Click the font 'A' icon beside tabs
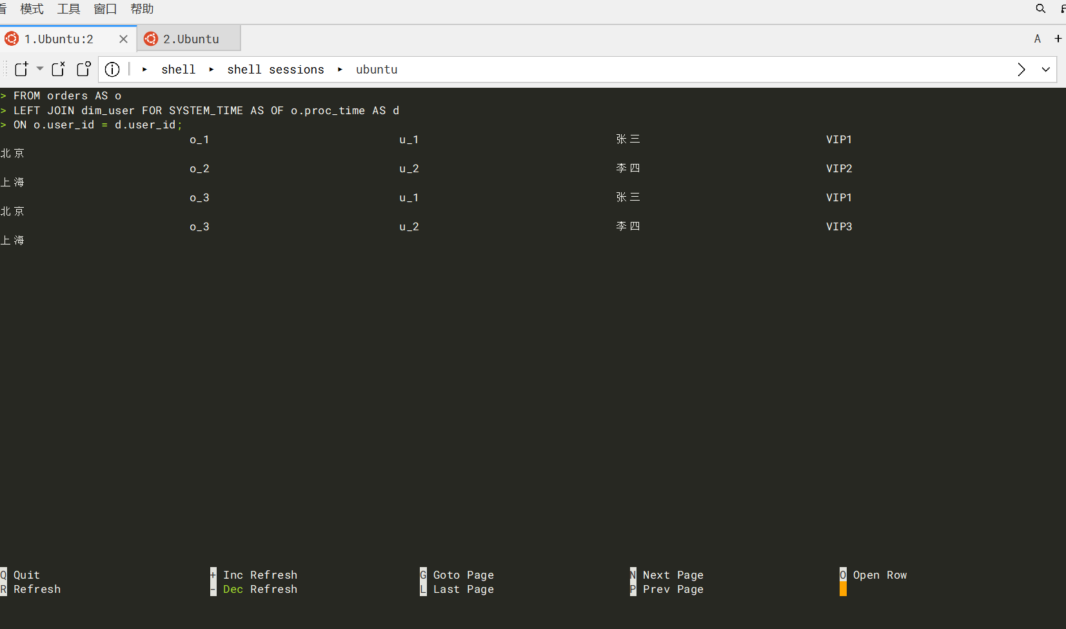1066x629 pixels. pos(1038,39)
